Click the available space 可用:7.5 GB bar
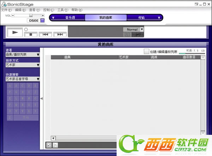Viewport: 212px width, 156px height. pos(192,54)
